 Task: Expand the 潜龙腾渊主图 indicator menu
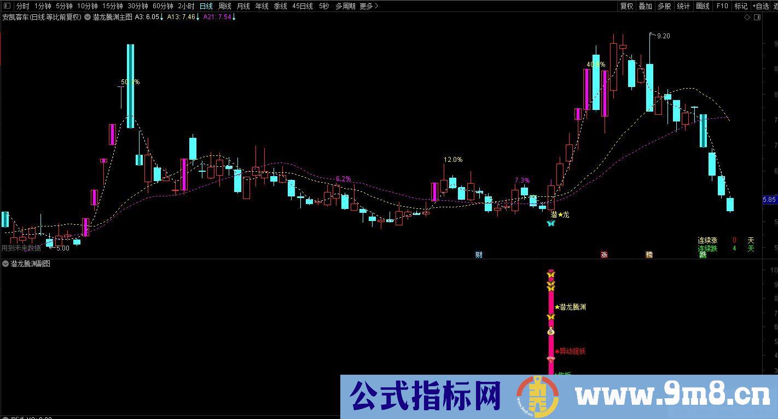click(88, 17)
